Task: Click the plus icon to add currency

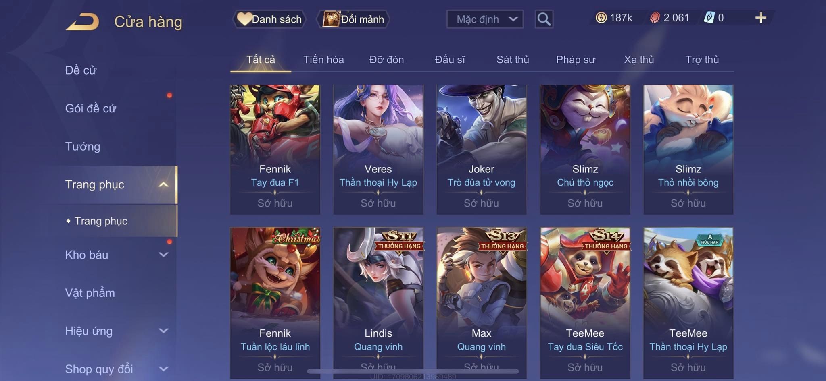Action: (x=761, y=18)
